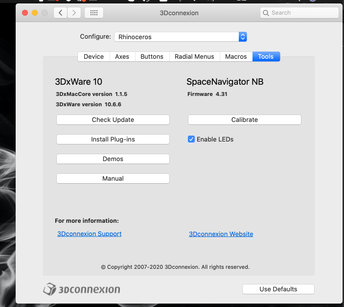Toggle the Enable LEDs checkbox
Image resolution: width=344 pixels, height=307 pixels.
[x=191, y=139]
